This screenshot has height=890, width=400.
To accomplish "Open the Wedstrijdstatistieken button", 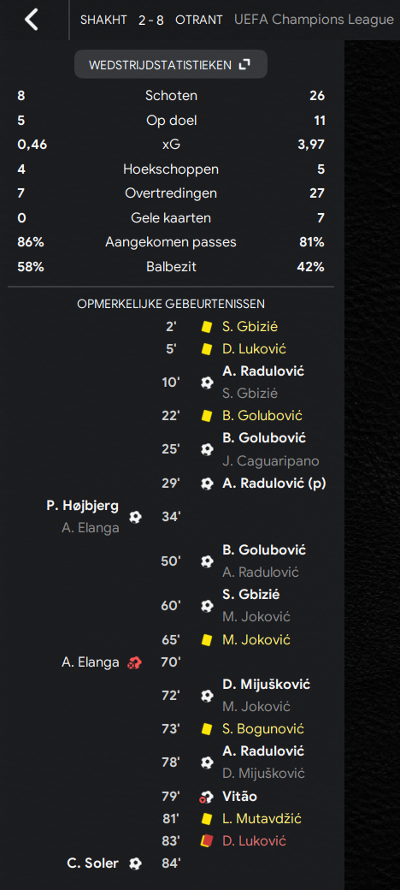I will [171, 65].
